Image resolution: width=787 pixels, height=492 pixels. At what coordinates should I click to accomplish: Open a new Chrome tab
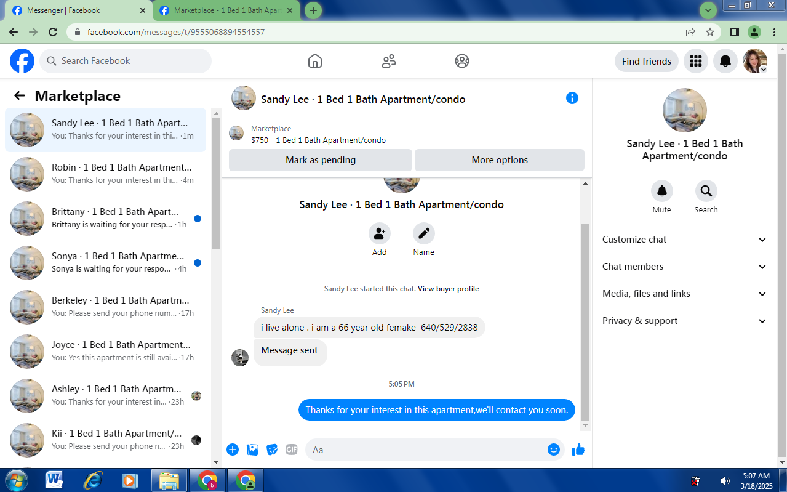click(313, 10)
